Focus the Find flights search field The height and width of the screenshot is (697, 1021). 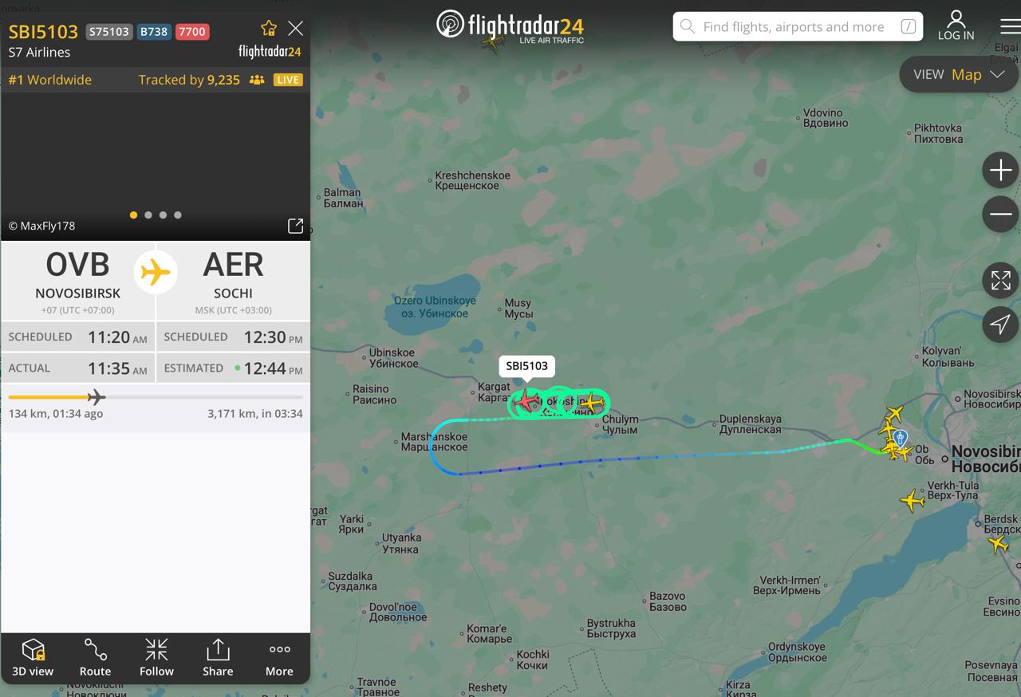coord(798,26)
